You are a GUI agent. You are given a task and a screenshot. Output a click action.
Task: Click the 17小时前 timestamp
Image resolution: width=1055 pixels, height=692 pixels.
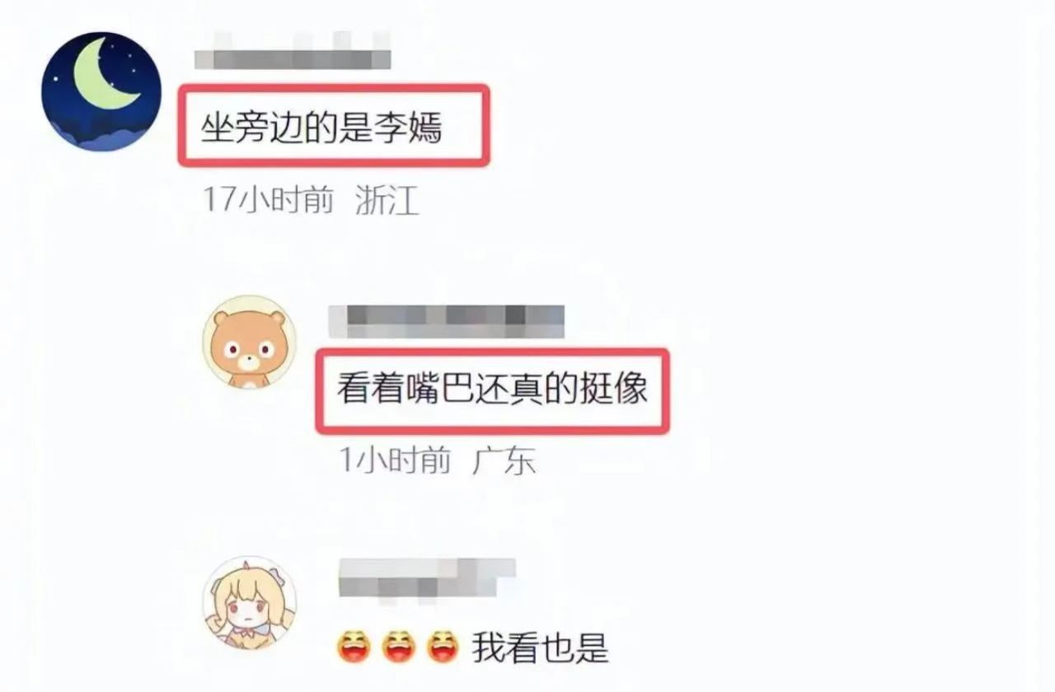[x=269, y=200]
